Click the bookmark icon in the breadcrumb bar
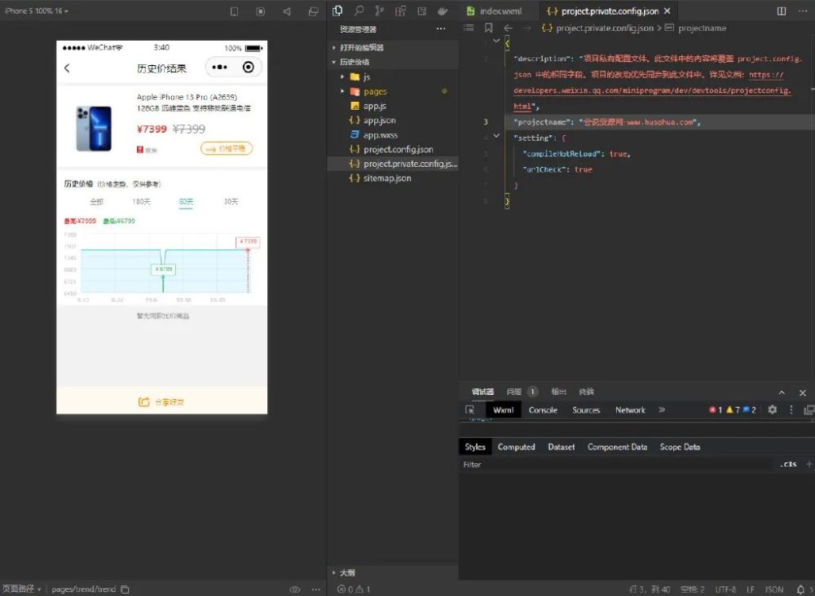815x596 pixels. point(488,28)
